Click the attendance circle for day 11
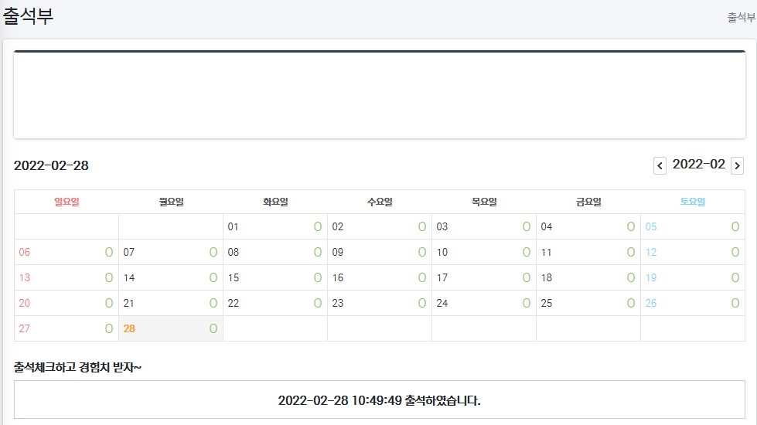Viewport: 757px width, 425px height. click(631, 252)
